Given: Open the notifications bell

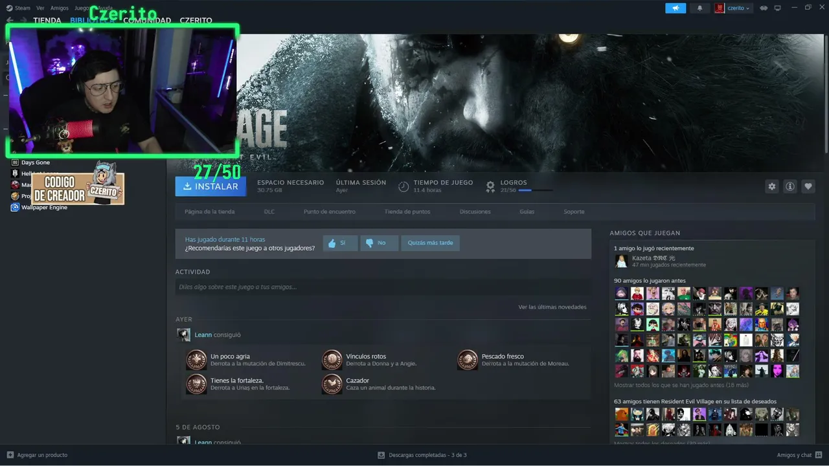Looking at the screenshot, I should tap(699, 8).
